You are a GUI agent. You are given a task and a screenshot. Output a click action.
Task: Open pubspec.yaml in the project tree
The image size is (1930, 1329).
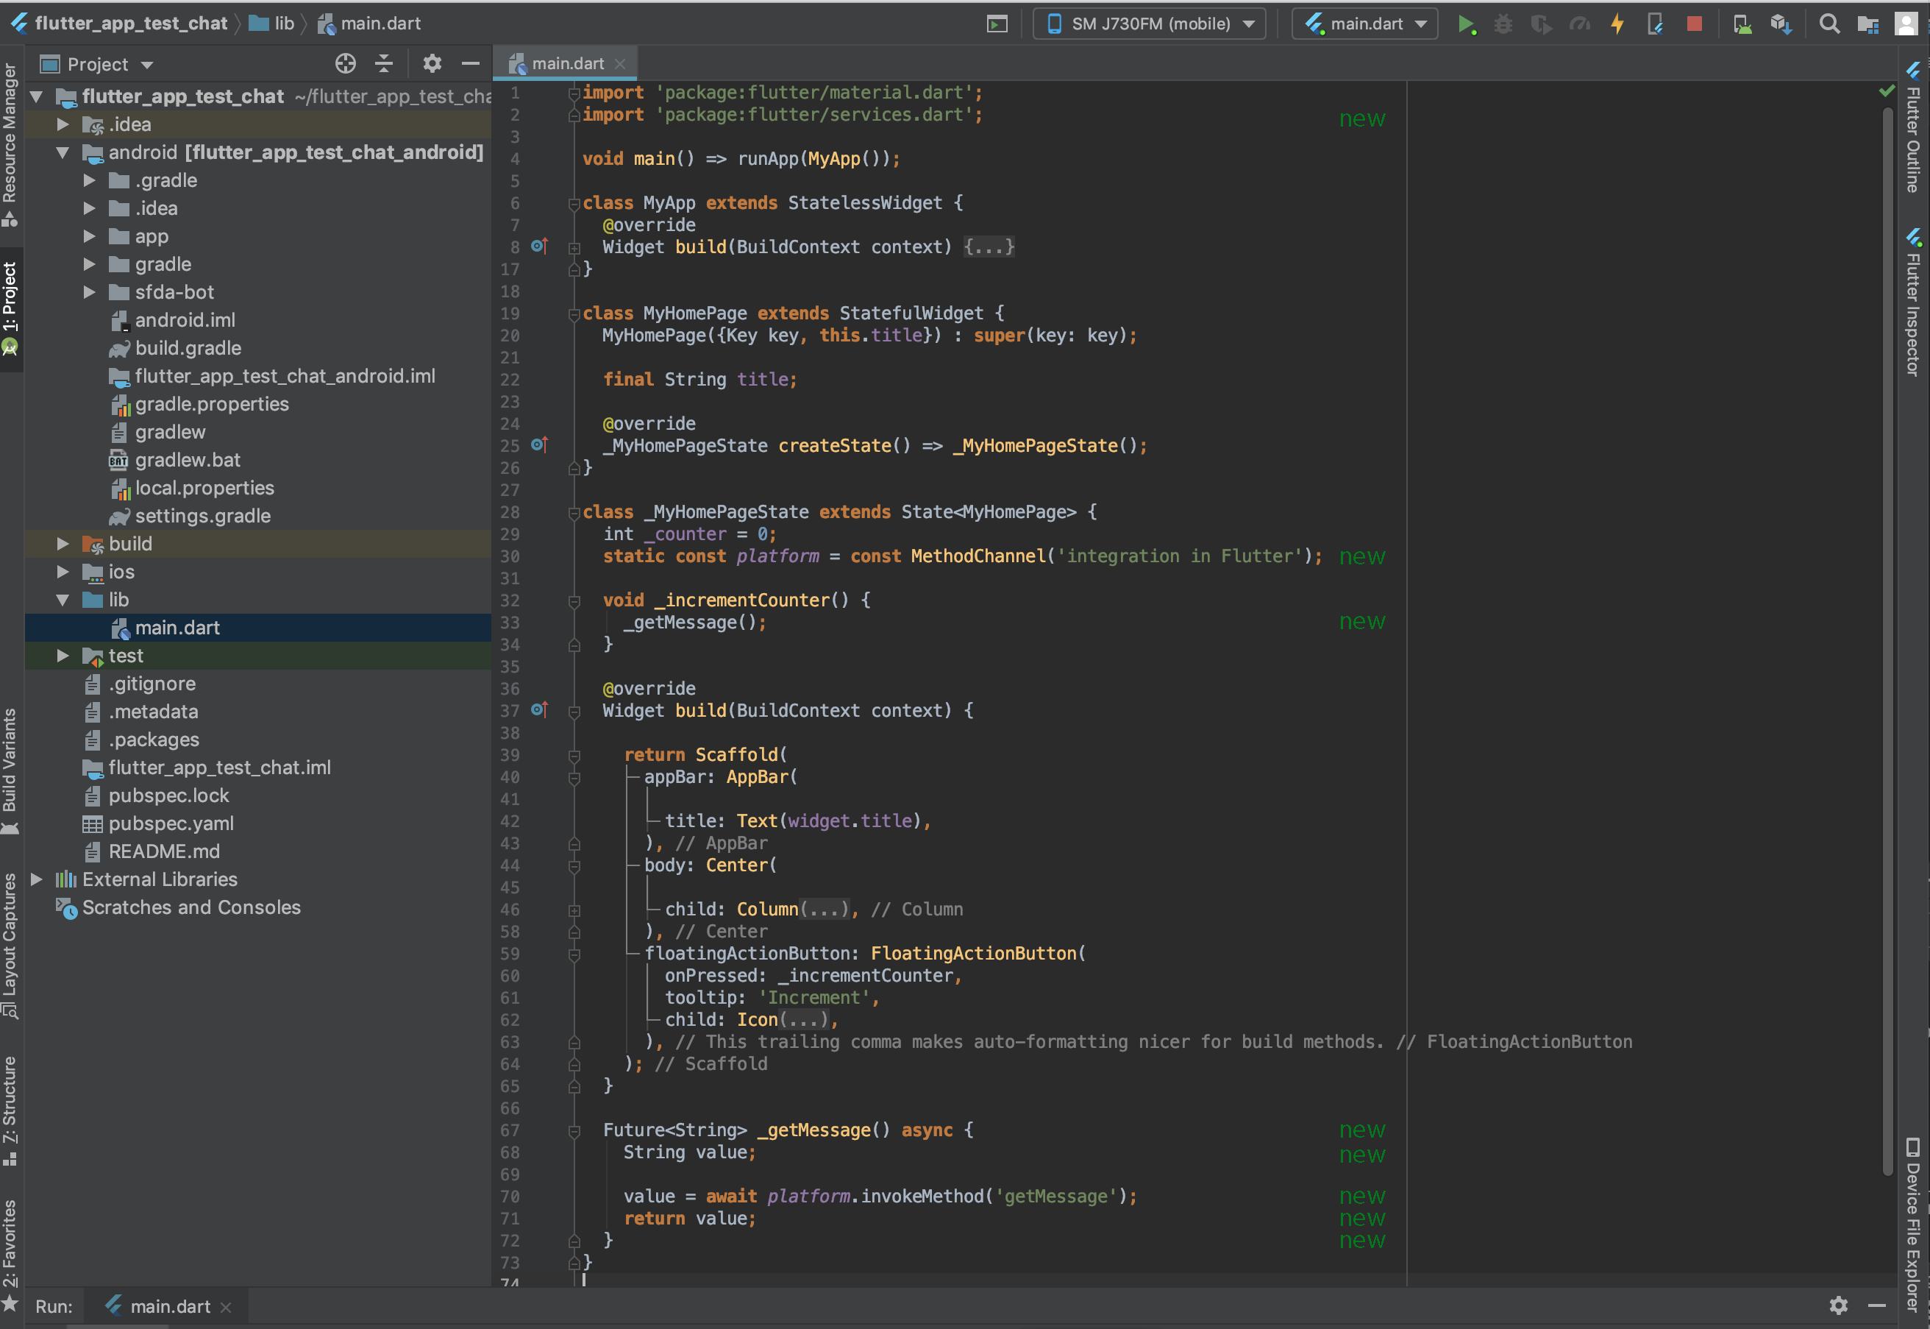pyautogui.click(x=171, y=823)
